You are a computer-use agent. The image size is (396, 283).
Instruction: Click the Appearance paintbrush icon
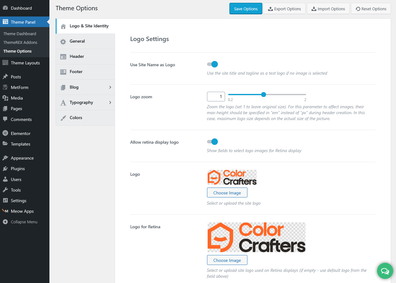point(5,158)
